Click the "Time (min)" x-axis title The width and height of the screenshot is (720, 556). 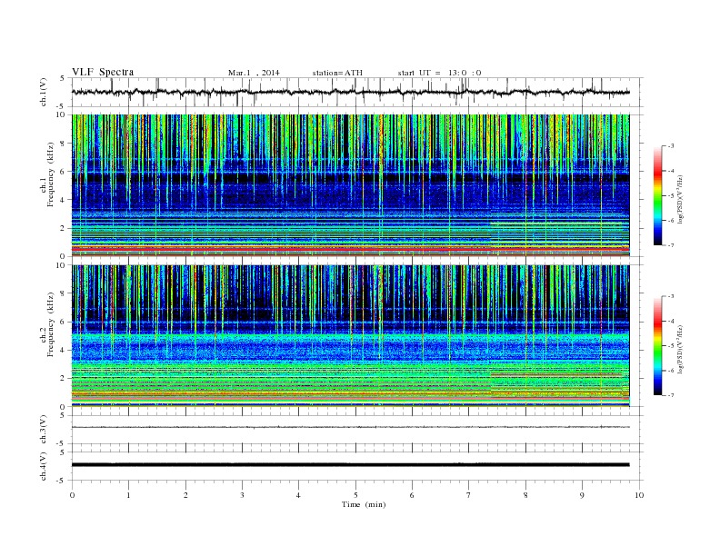point(364,504)
